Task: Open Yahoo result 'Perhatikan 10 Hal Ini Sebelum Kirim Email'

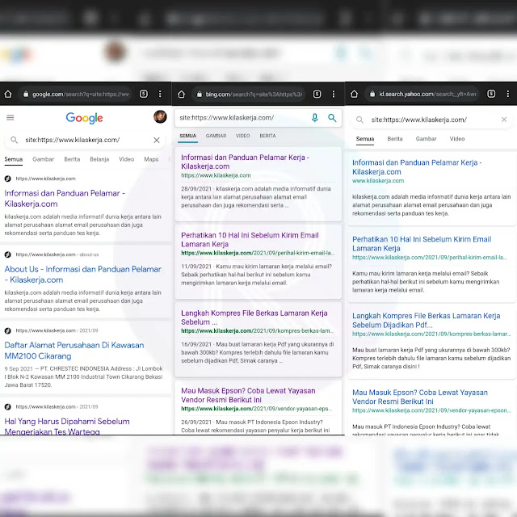Action: point(422,244)
